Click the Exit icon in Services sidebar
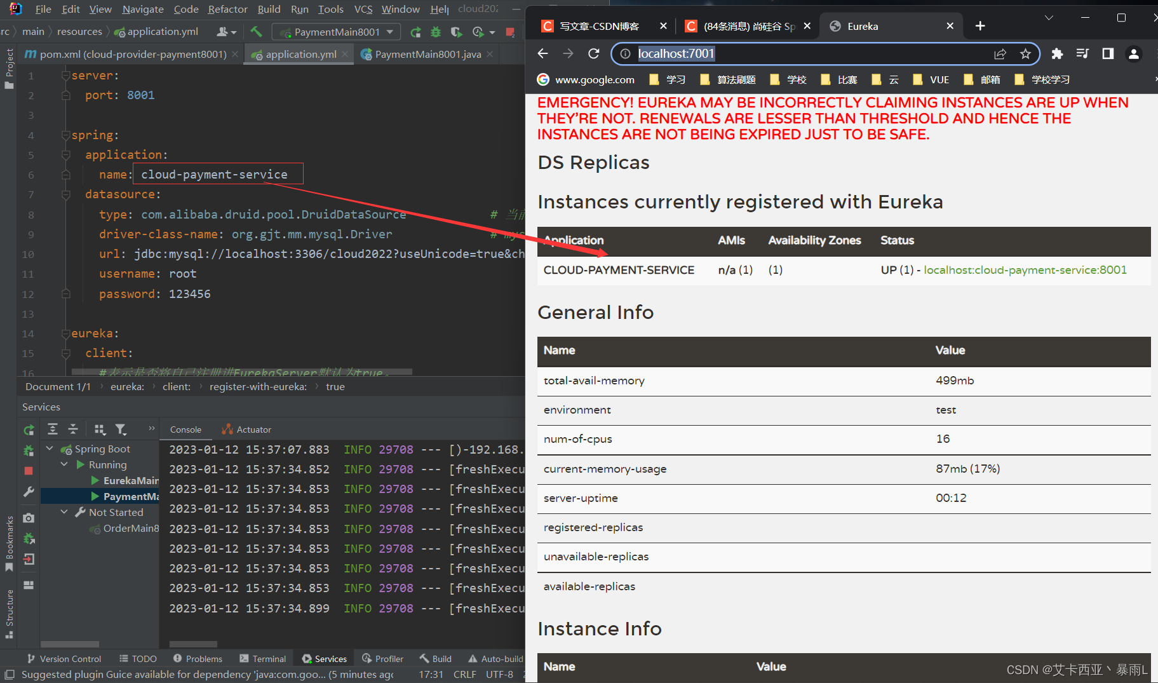The height and width of the screenshot is (683, 1158). [x=29, y=559]
